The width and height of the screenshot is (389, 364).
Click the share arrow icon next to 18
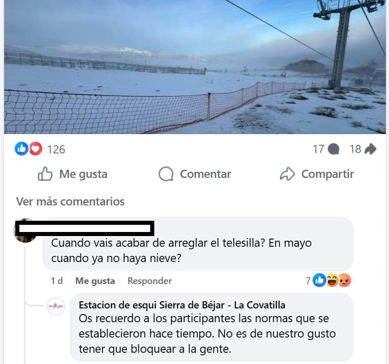point(371,149)
